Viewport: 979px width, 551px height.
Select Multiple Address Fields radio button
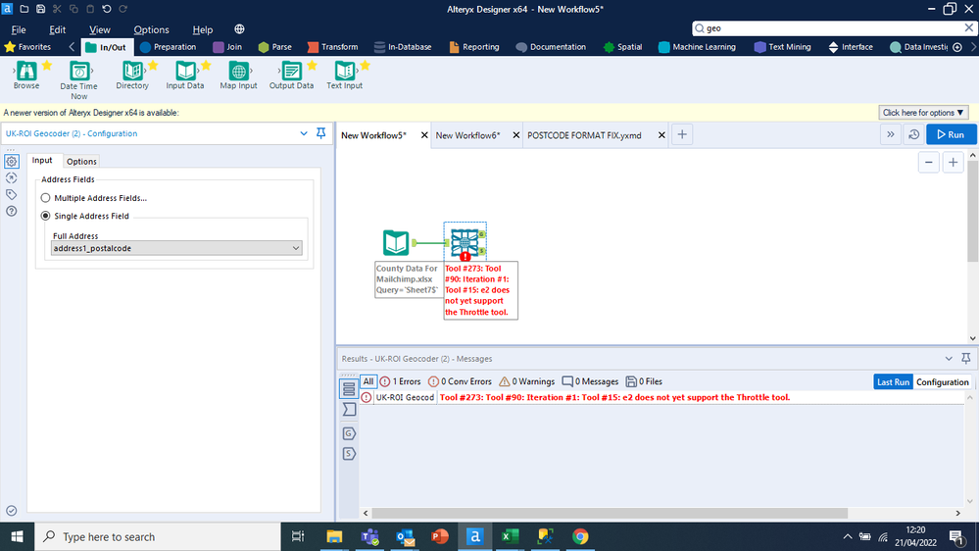[46, 197]
